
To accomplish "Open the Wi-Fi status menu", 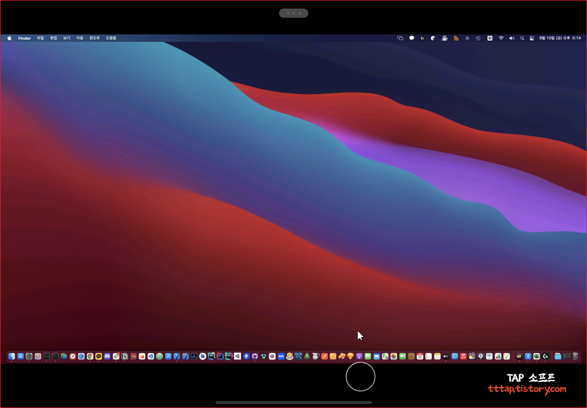I will 501,38.
